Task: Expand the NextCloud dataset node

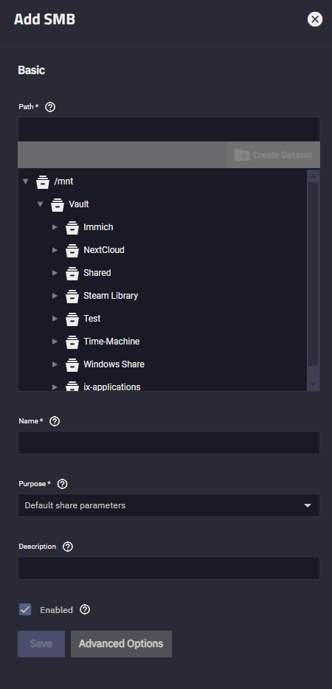Action: [x=55, y=250]
